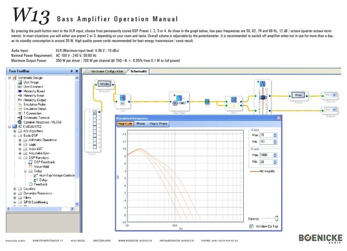Open the DAC0 output dropdown
The image size is (347, 251).
point(335,95)
